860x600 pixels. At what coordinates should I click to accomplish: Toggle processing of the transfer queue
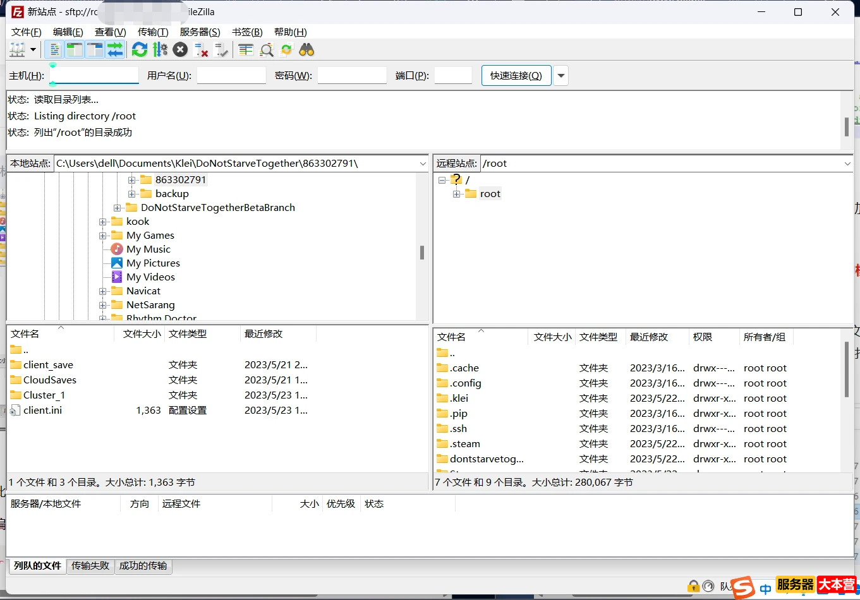[x=160, y=50]
